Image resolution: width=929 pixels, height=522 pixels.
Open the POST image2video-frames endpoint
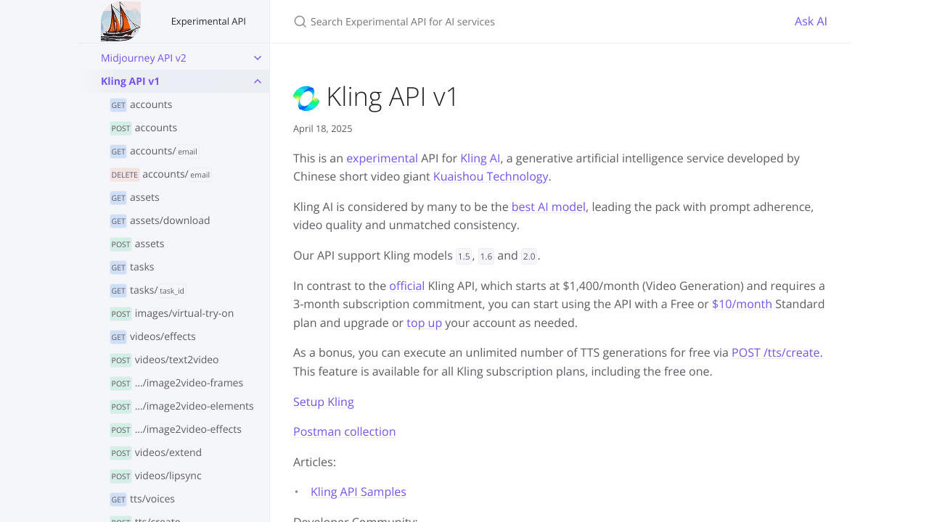pos(177,383)
